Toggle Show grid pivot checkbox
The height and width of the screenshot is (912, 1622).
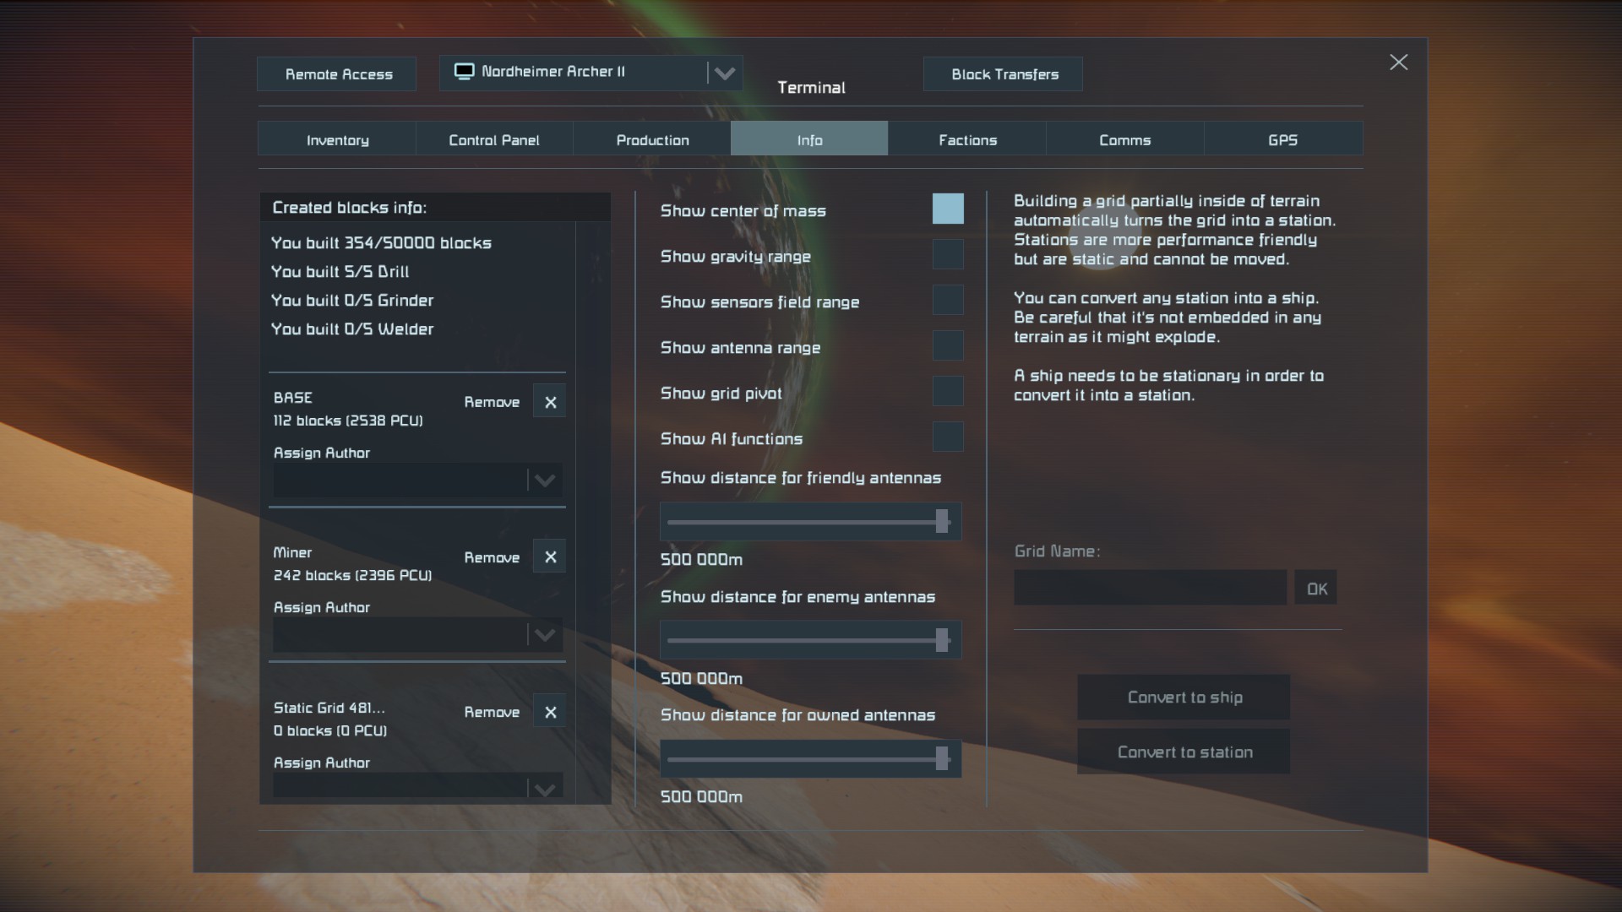tap(947, 391)
